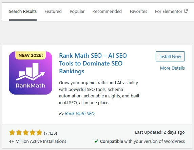The image size is (194, 150).
Task: Click the green compatibility checkmark icon
Action: [x=96, y=141]
